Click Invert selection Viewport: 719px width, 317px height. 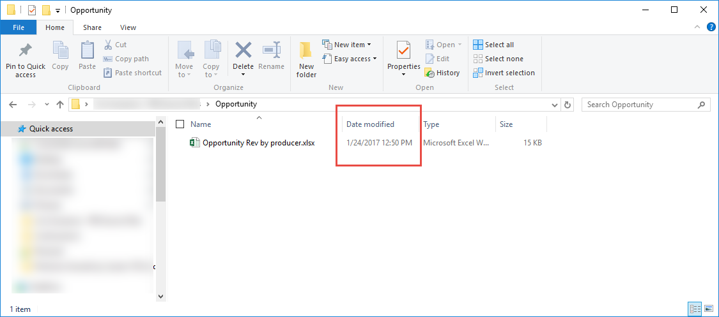point(504,73)
